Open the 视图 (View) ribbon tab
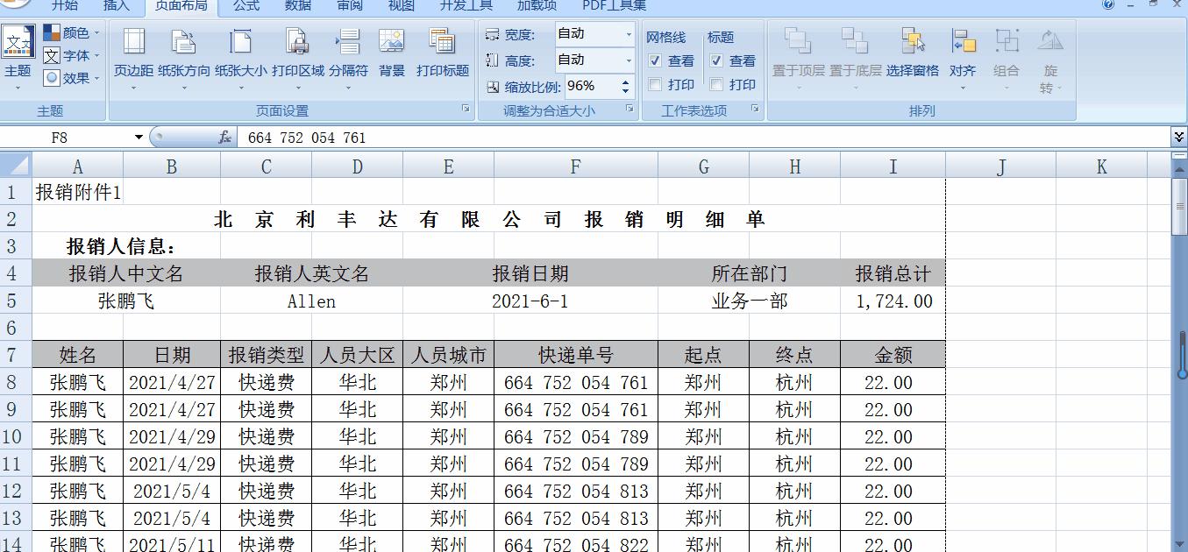Viewport: 1188px width, 552px height. tap(400, 7)
